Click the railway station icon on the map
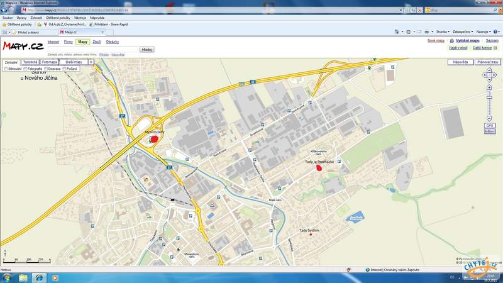The height and width of the screenshot is (283, 503). tap(172, 199)
